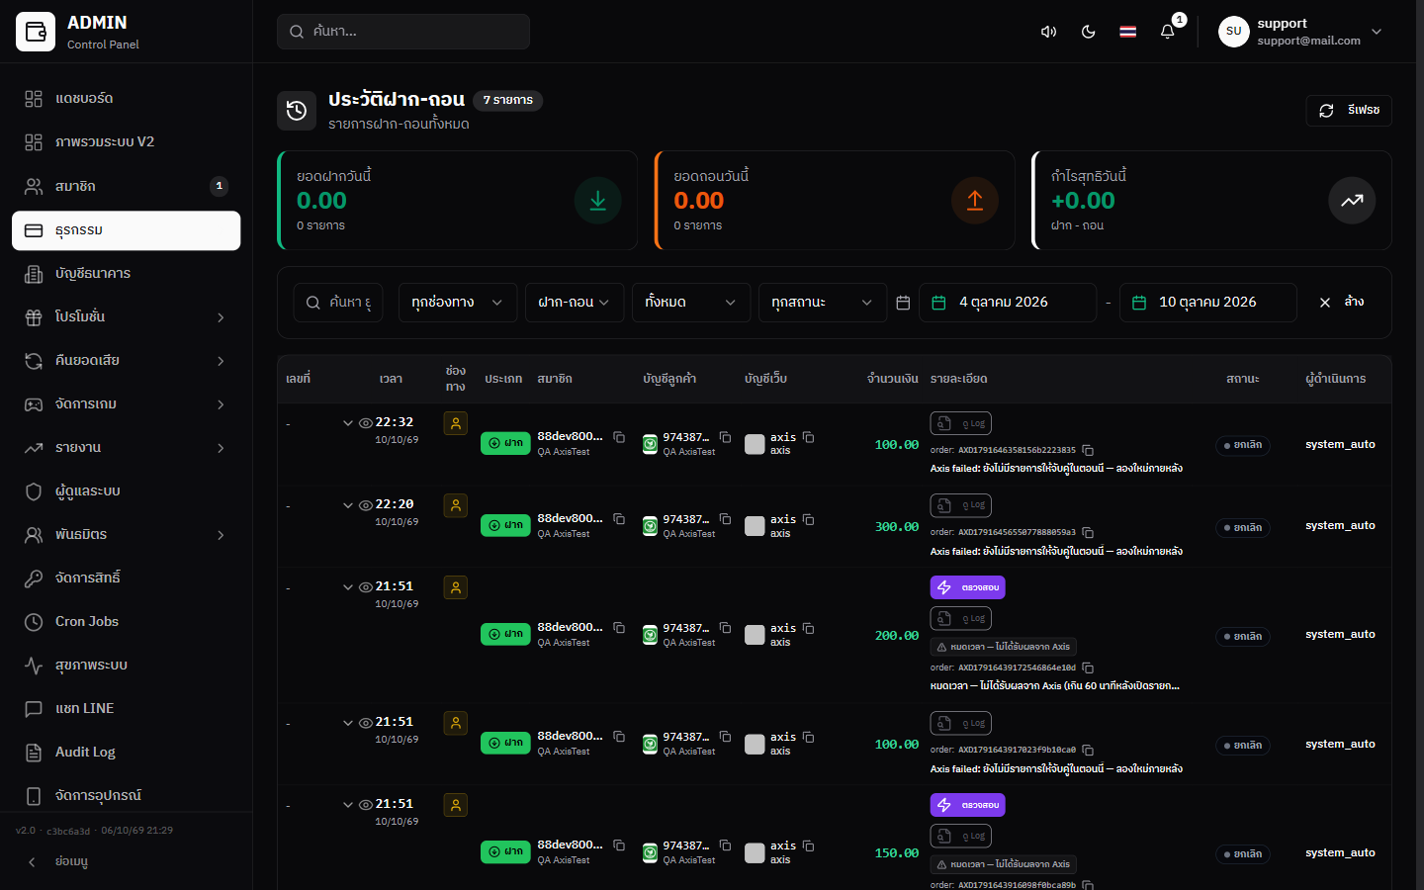Open Audit Log in the sidebar
1424x890 pixels.
point(127,753)
